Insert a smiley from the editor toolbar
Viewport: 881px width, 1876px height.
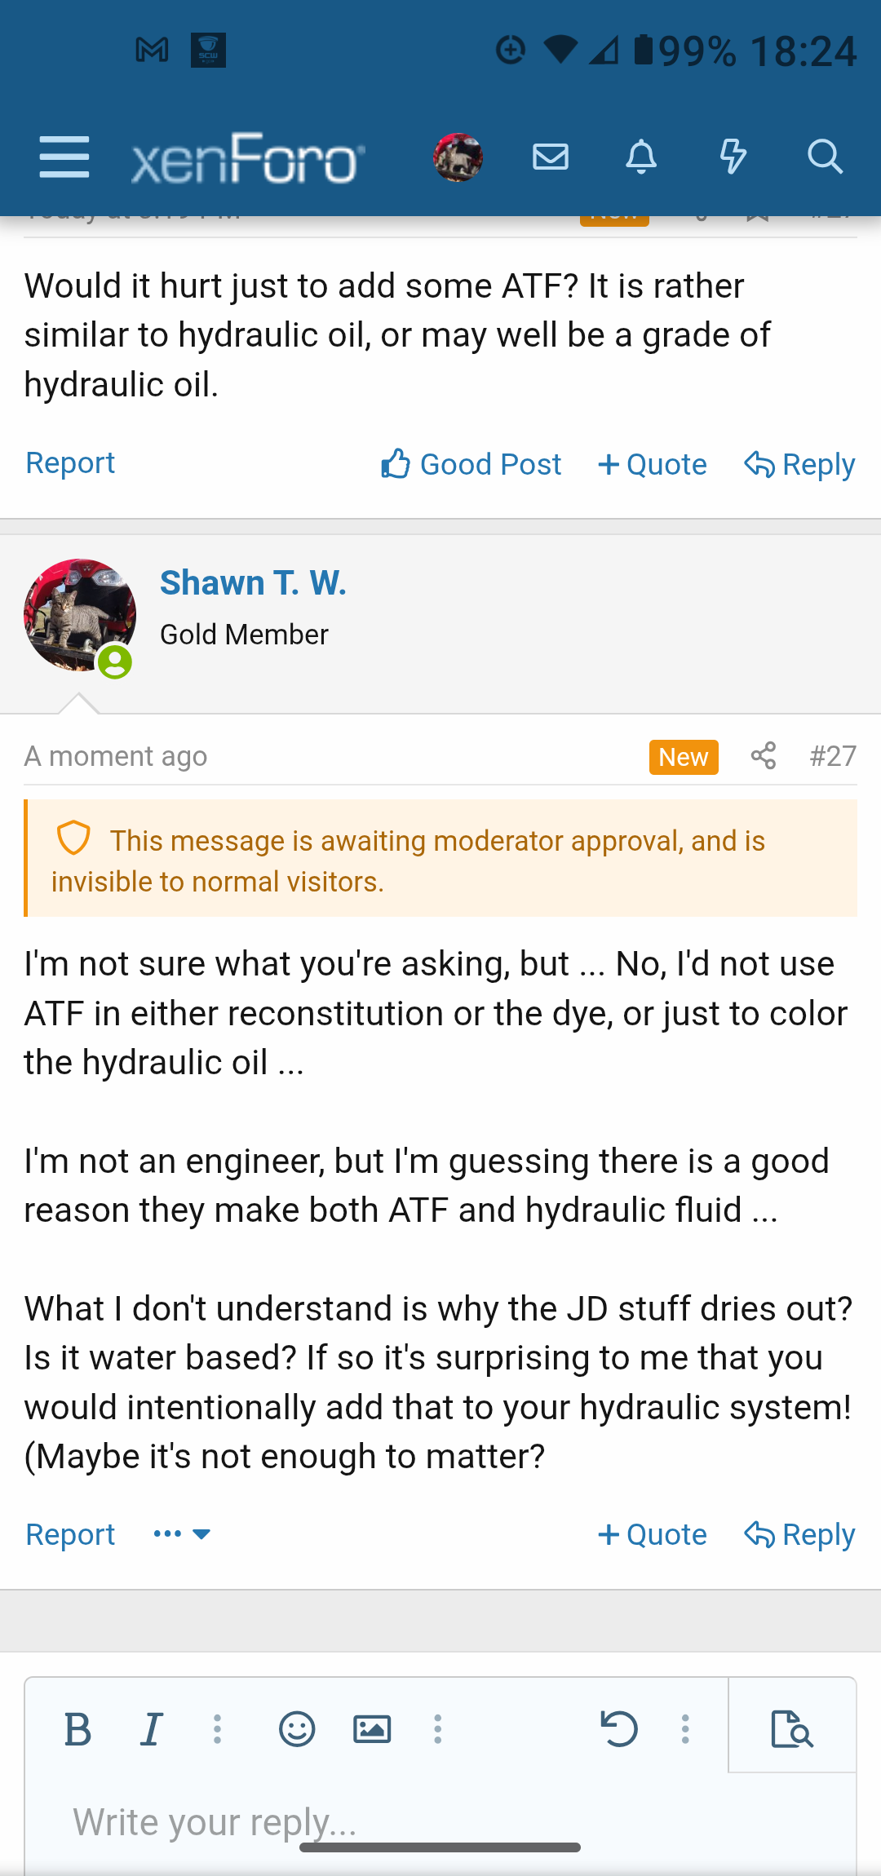(x=297, y=1728)
